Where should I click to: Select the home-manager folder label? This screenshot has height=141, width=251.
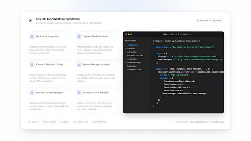(x=134, y=63)
